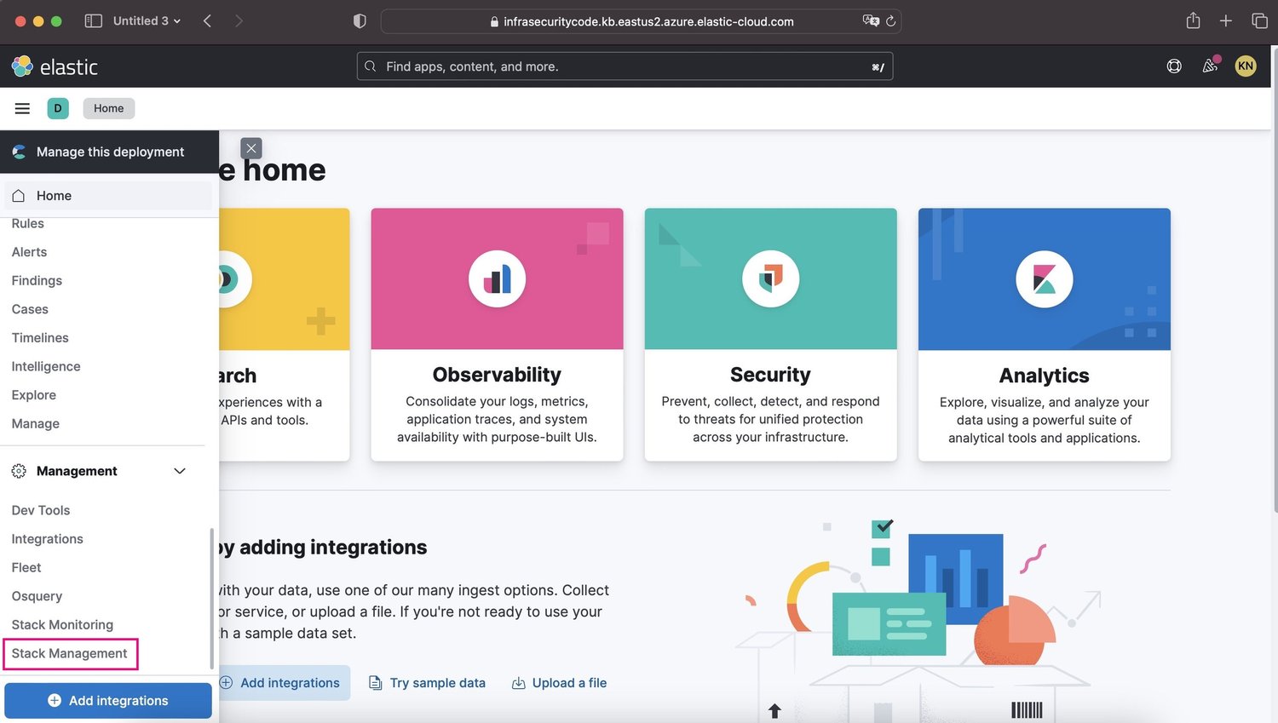Open Fleet from the sidebar menu
The width and height of the screenshot is (1278, 723).
[26, 567]
